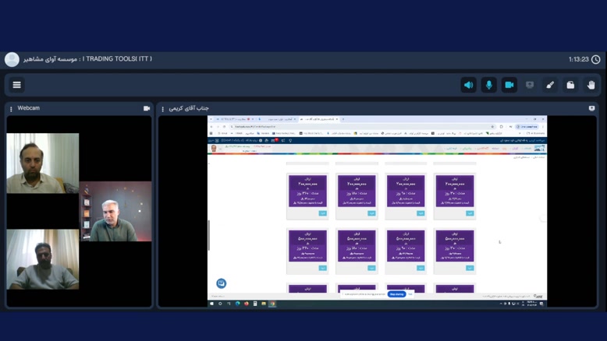Image resolution: width=607 pixels, height=341 pixels.
Task: Click the user avatar profile icon
Action: [x=12, y=59]
